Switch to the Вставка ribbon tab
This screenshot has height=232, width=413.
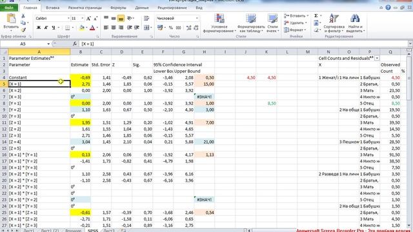tap(52, 8)
